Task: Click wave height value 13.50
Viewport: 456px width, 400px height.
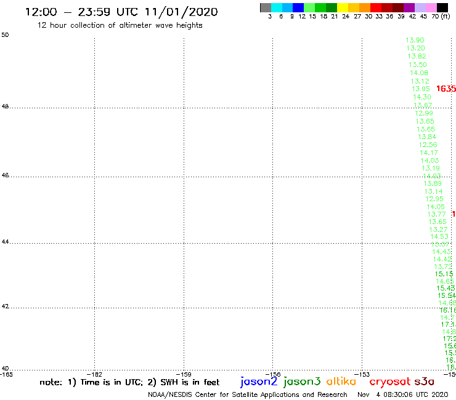Action: (x=418, y=65)
